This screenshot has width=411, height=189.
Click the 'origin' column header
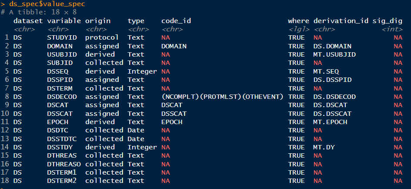(98, 20)
